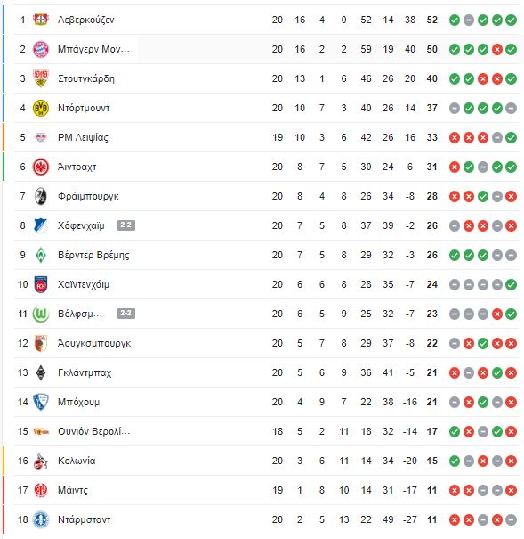Image resolution: width=524 pixels, height=539 pixels.
Task: Open the Ντόρτμουντ team name
Action: tap(84, 108)
